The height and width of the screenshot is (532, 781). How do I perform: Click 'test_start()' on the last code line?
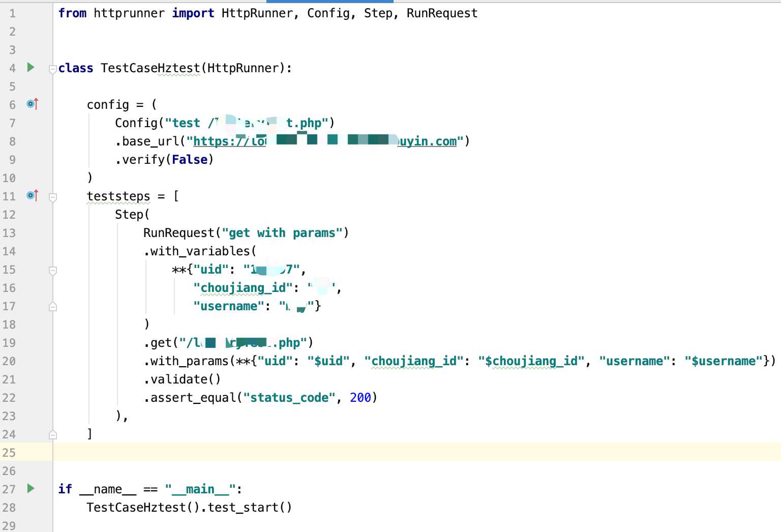[x=250, y=508]
